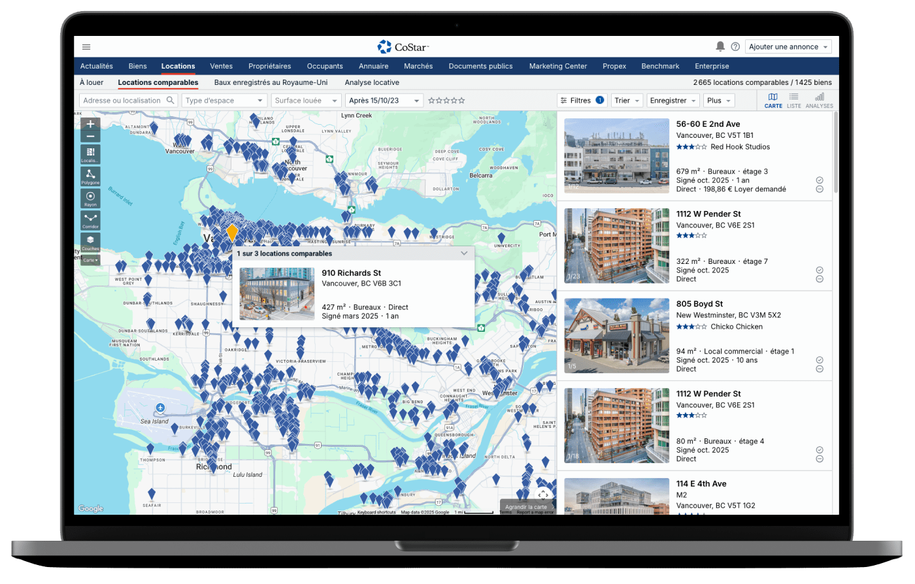Open the Couches layers panel
915x584 pixels.
click(90, 242)
